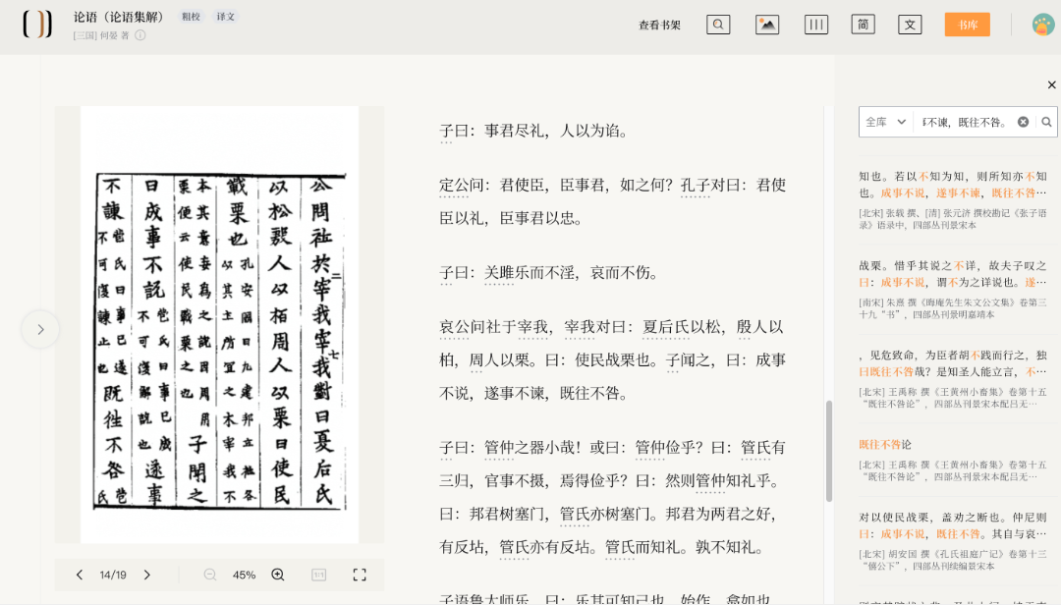Click 查看书架 in the top menu
Image resolution: width=1061 pixels, height=605 pixels.
[658, 25]
